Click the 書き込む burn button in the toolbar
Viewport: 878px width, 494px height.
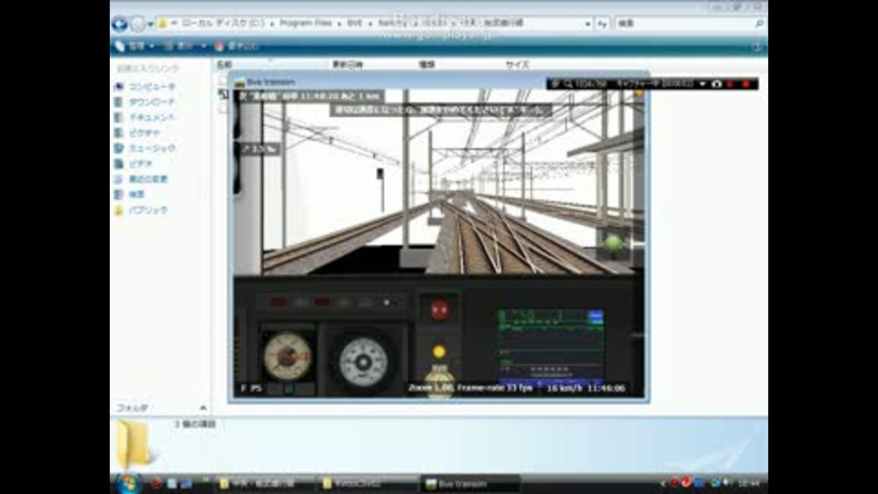236,46
